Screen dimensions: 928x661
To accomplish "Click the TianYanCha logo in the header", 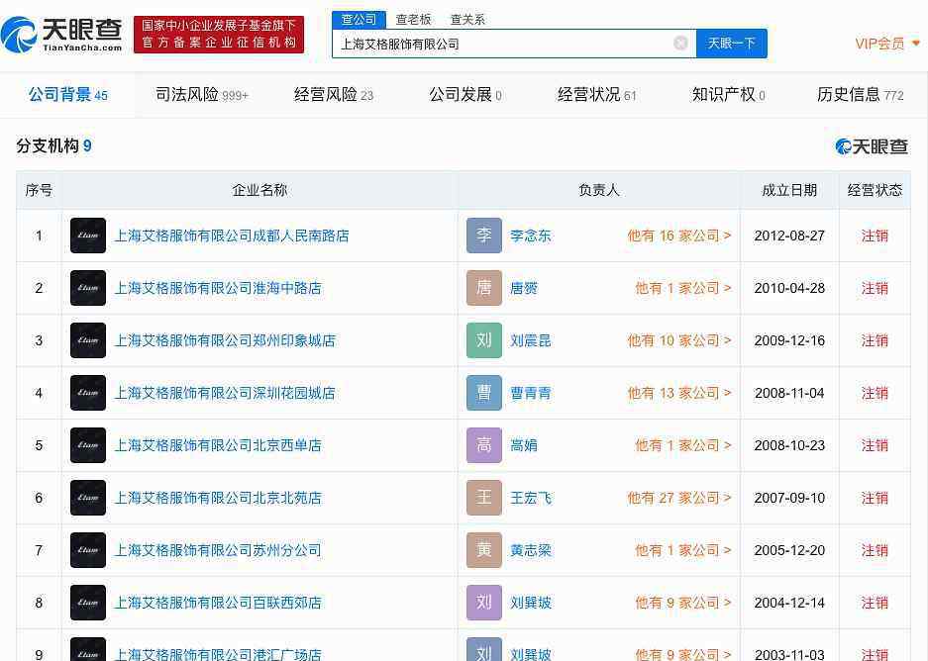I will click(x=61, y=35).
